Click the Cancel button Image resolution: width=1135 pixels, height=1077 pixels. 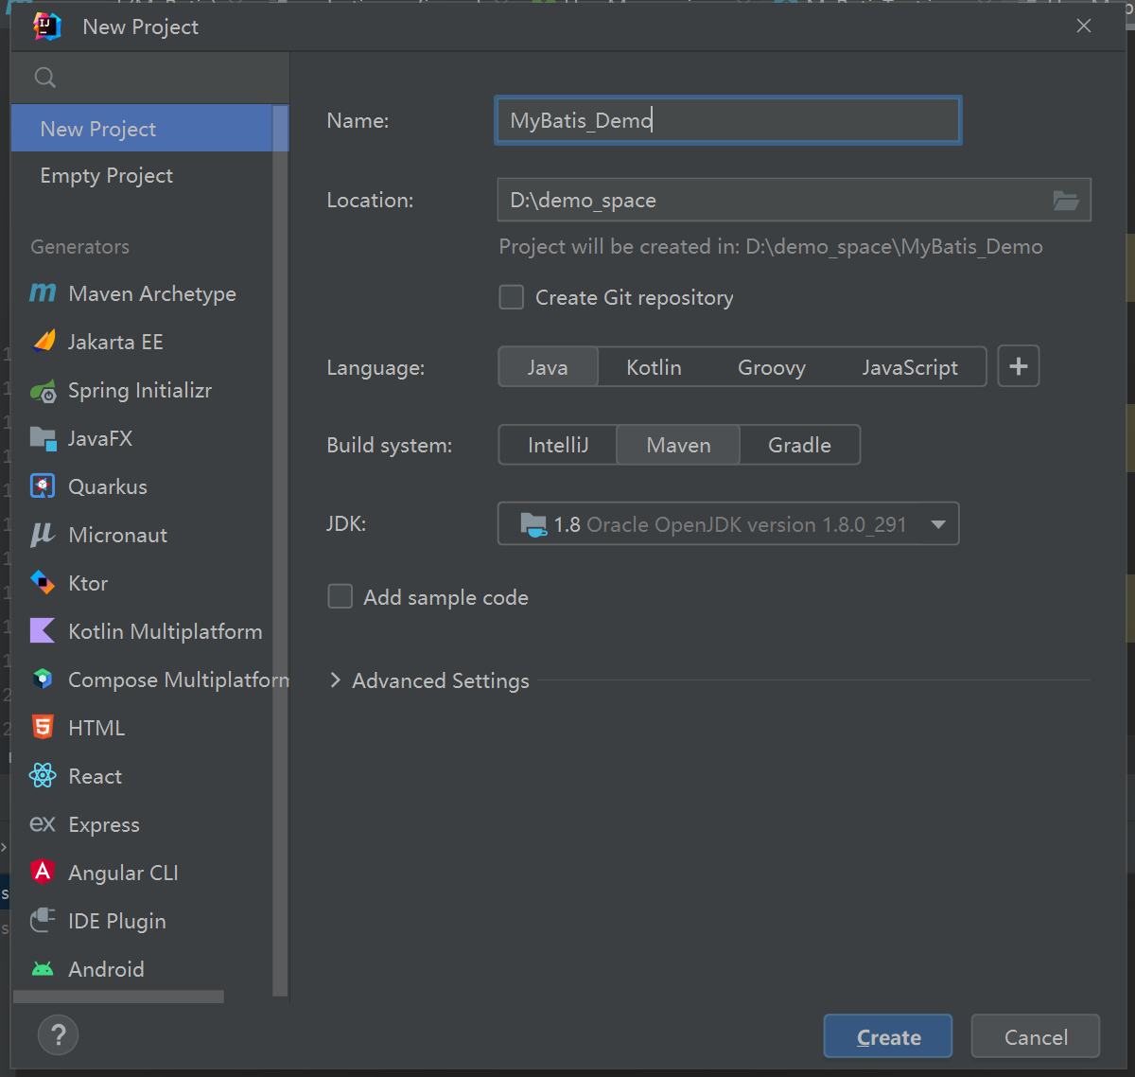click(1036, 1036)
